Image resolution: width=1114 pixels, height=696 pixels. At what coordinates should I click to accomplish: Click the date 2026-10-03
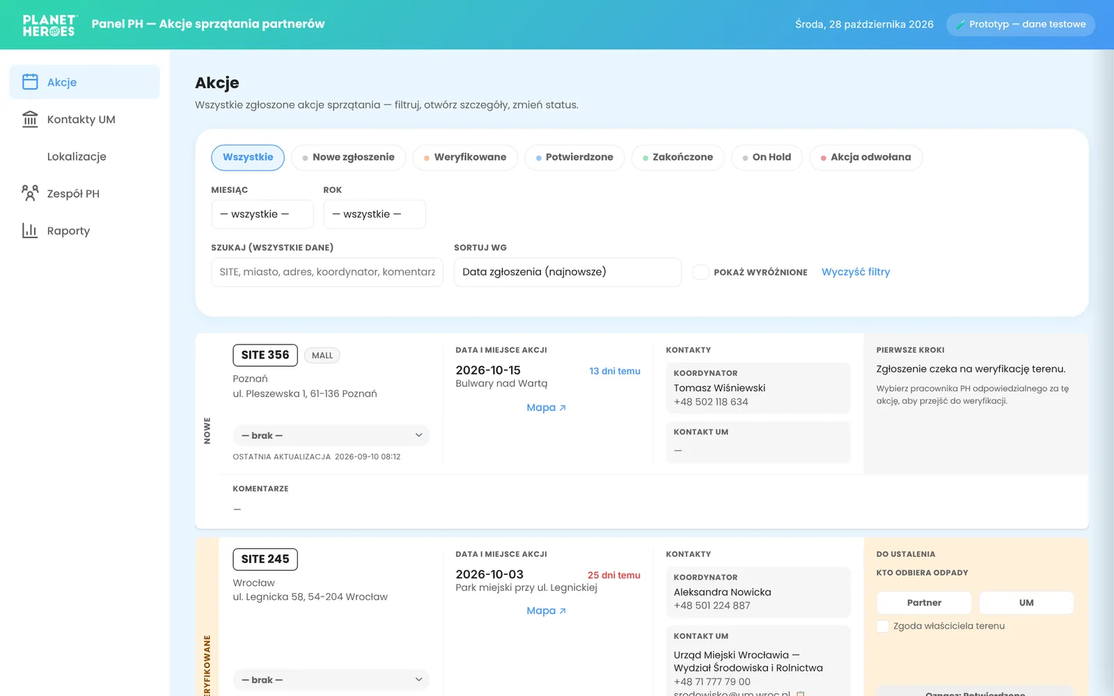point(489,575)
